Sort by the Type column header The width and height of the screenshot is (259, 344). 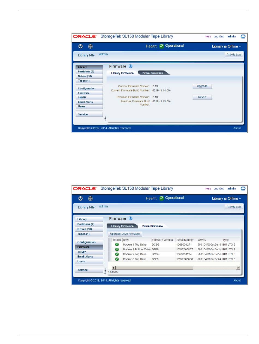[231, 240]
